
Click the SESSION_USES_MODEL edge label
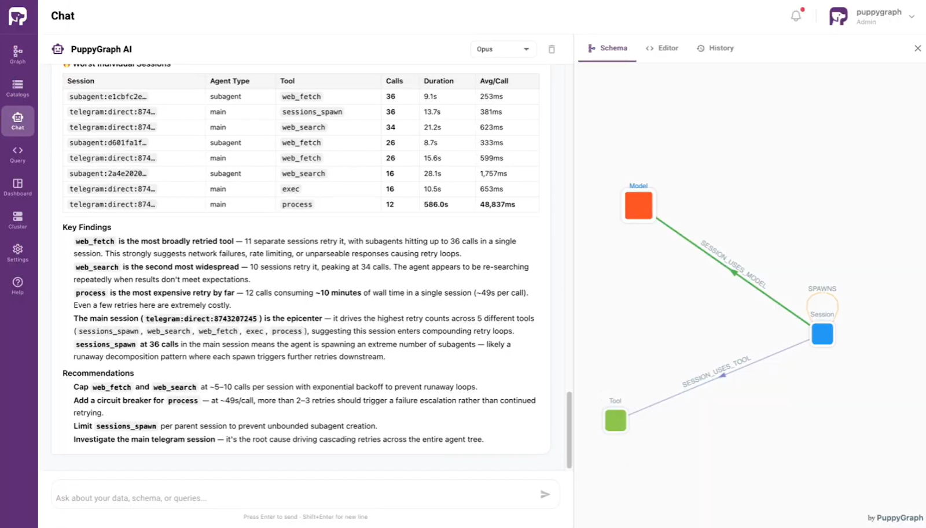tap(733, 264)
